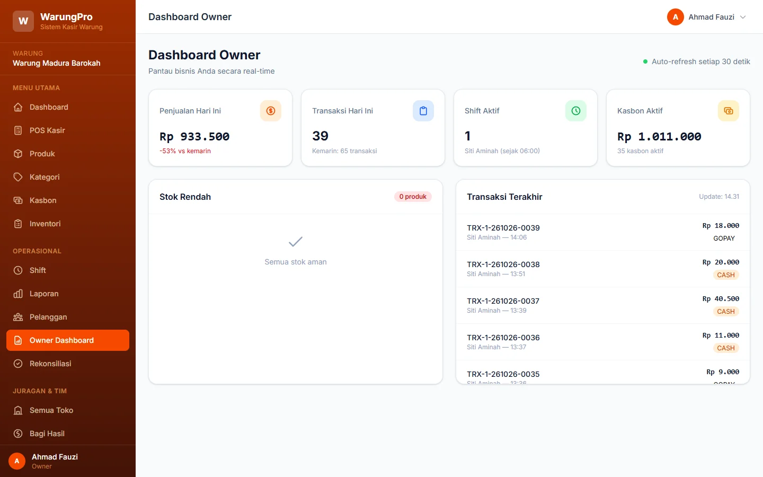Click the Rp 1.011.000 kasbon value
The height and width of the screenshot is (477, 763).
pos(659,136)
